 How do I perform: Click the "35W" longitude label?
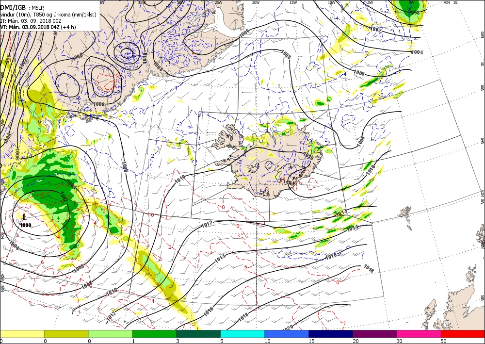tap(142, 2)
